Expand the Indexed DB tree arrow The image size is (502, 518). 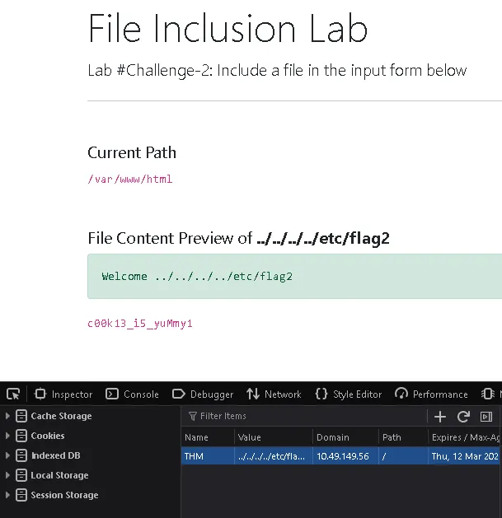point(8,455)
